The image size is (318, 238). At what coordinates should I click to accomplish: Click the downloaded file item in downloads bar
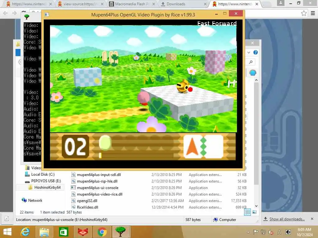coord(7,219)
